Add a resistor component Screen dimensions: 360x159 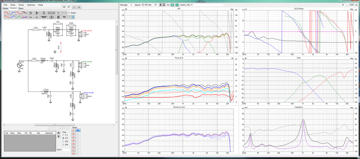click(51, 13)
